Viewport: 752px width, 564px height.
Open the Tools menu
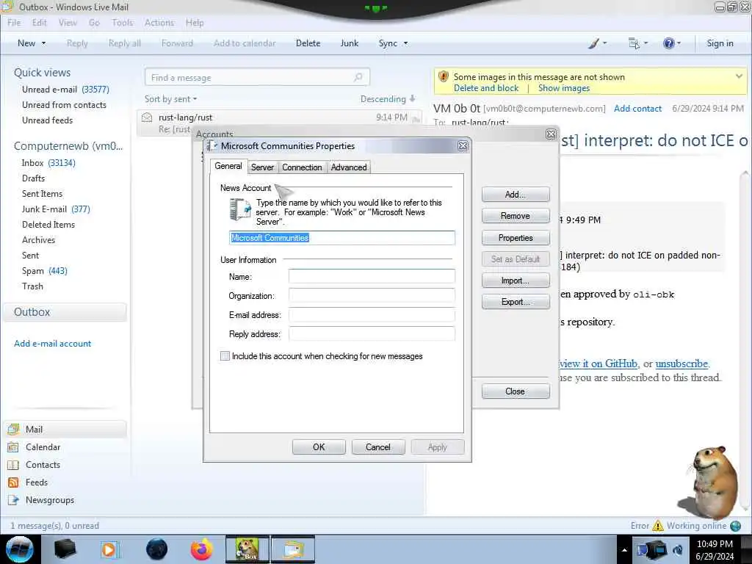pos(123,23)
